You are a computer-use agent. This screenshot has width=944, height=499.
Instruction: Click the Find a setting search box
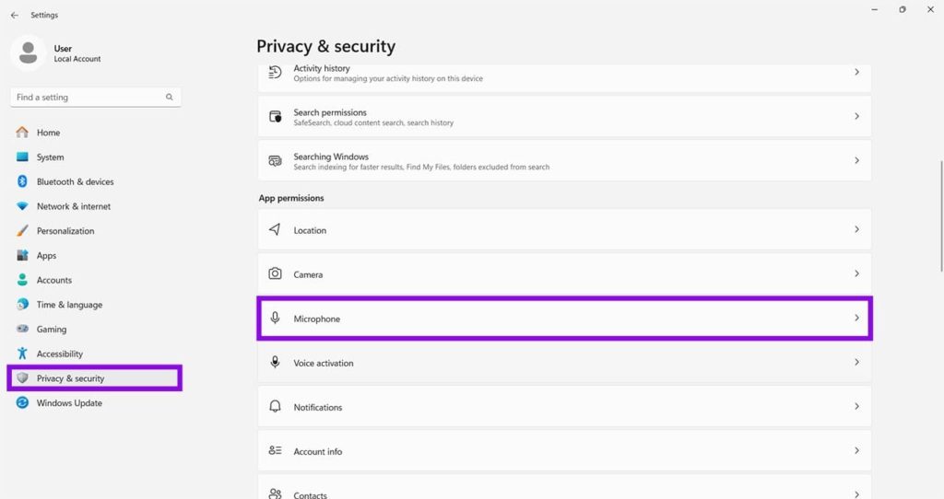[95, 98]
